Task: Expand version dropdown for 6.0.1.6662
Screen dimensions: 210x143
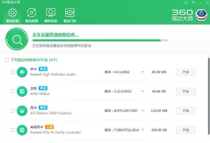Action: pos(142,72)
